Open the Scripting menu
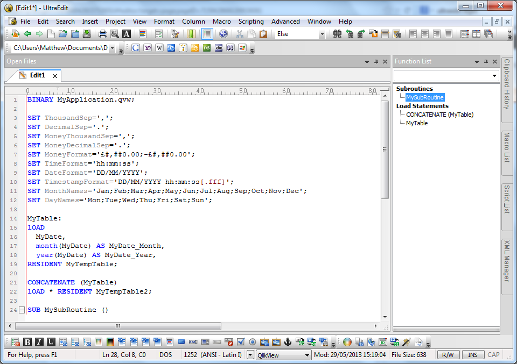The image size is (517, 364). click(251, 22)
